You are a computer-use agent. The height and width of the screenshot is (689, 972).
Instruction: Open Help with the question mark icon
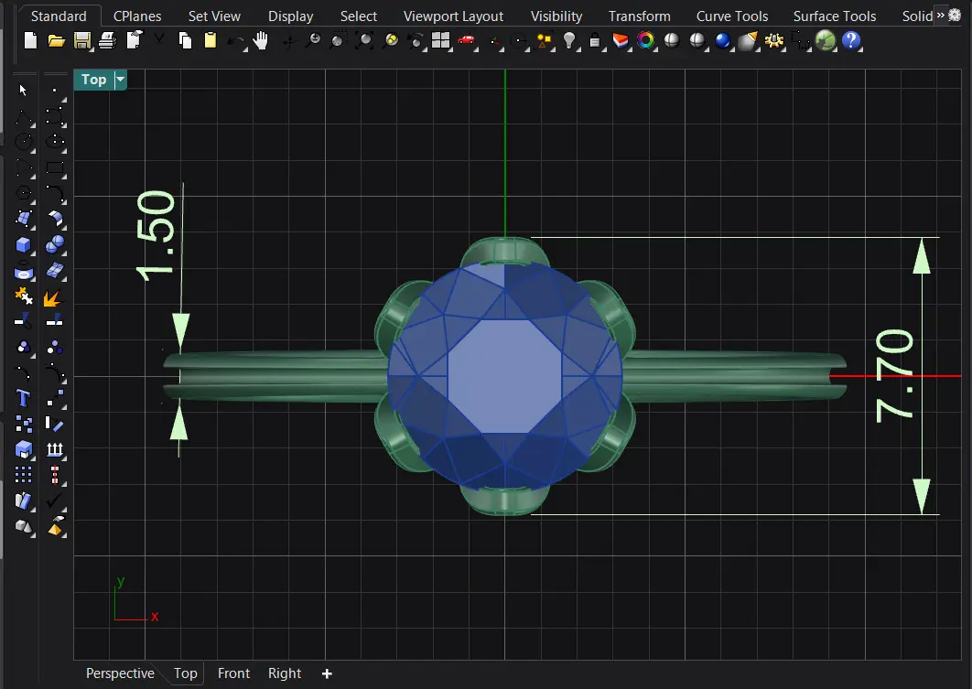(852, 41)
